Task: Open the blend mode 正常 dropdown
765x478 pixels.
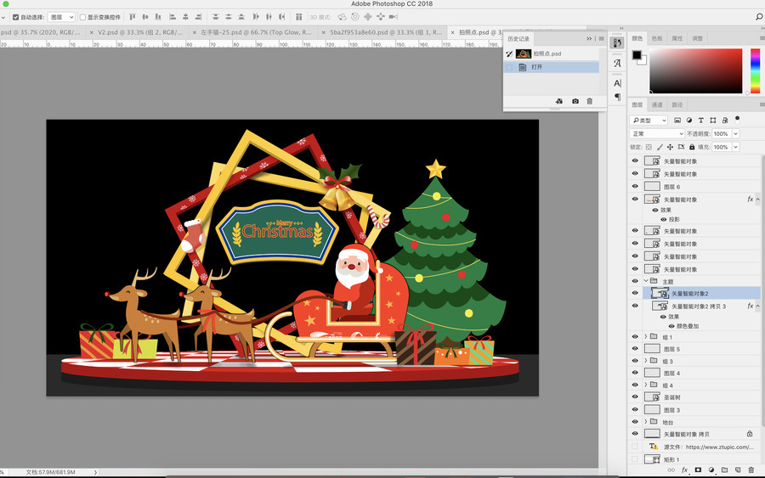Action: (x=657, y=133)
